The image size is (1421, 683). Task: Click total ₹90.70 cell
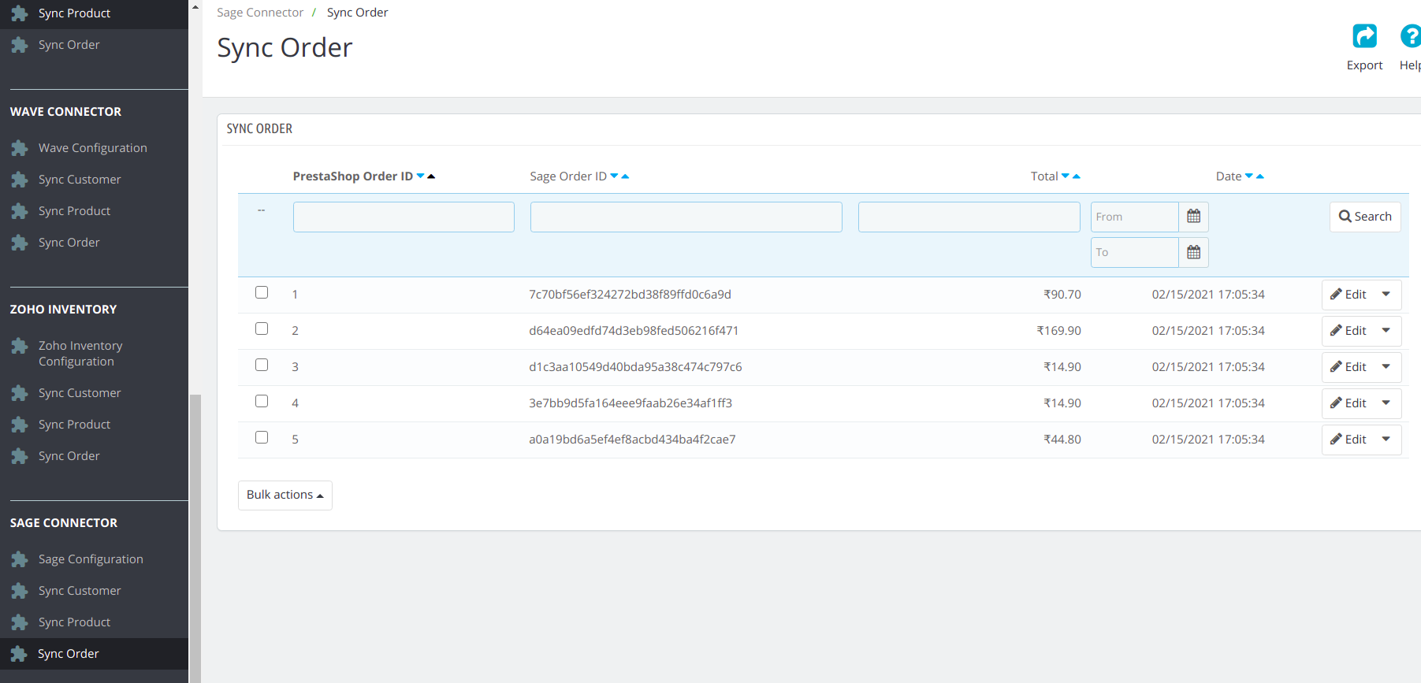1062,295
